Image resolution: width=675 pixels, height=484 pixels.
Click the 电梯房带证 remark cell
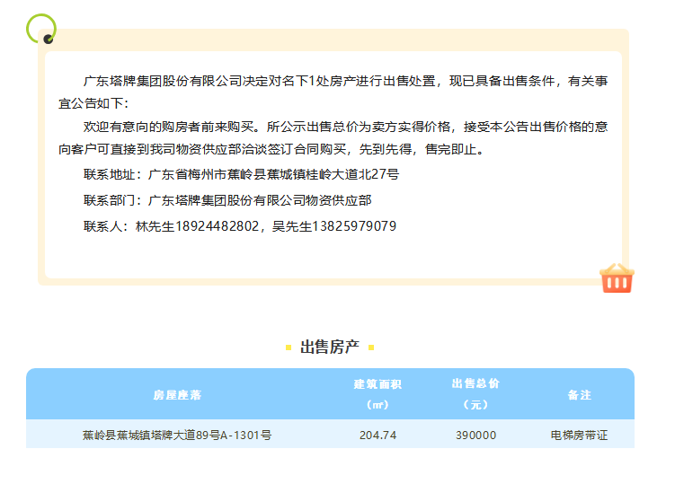coord(579,436)
